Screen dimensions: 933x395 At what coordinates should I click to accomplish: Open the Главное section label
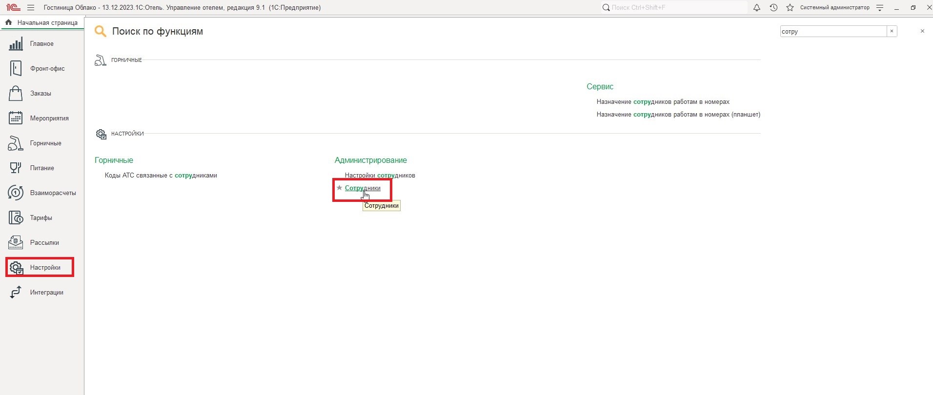(42, 44)
